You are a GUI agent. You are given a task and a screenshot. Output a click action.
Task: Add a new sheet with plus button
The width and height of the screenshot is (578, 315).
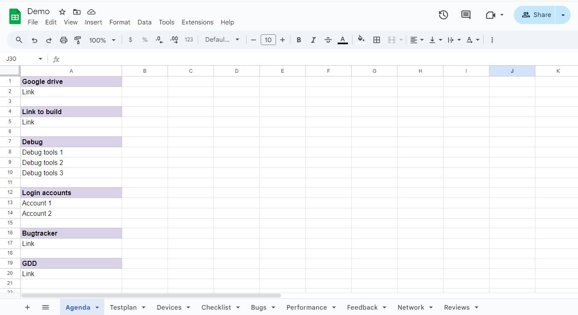coord(27,308)
